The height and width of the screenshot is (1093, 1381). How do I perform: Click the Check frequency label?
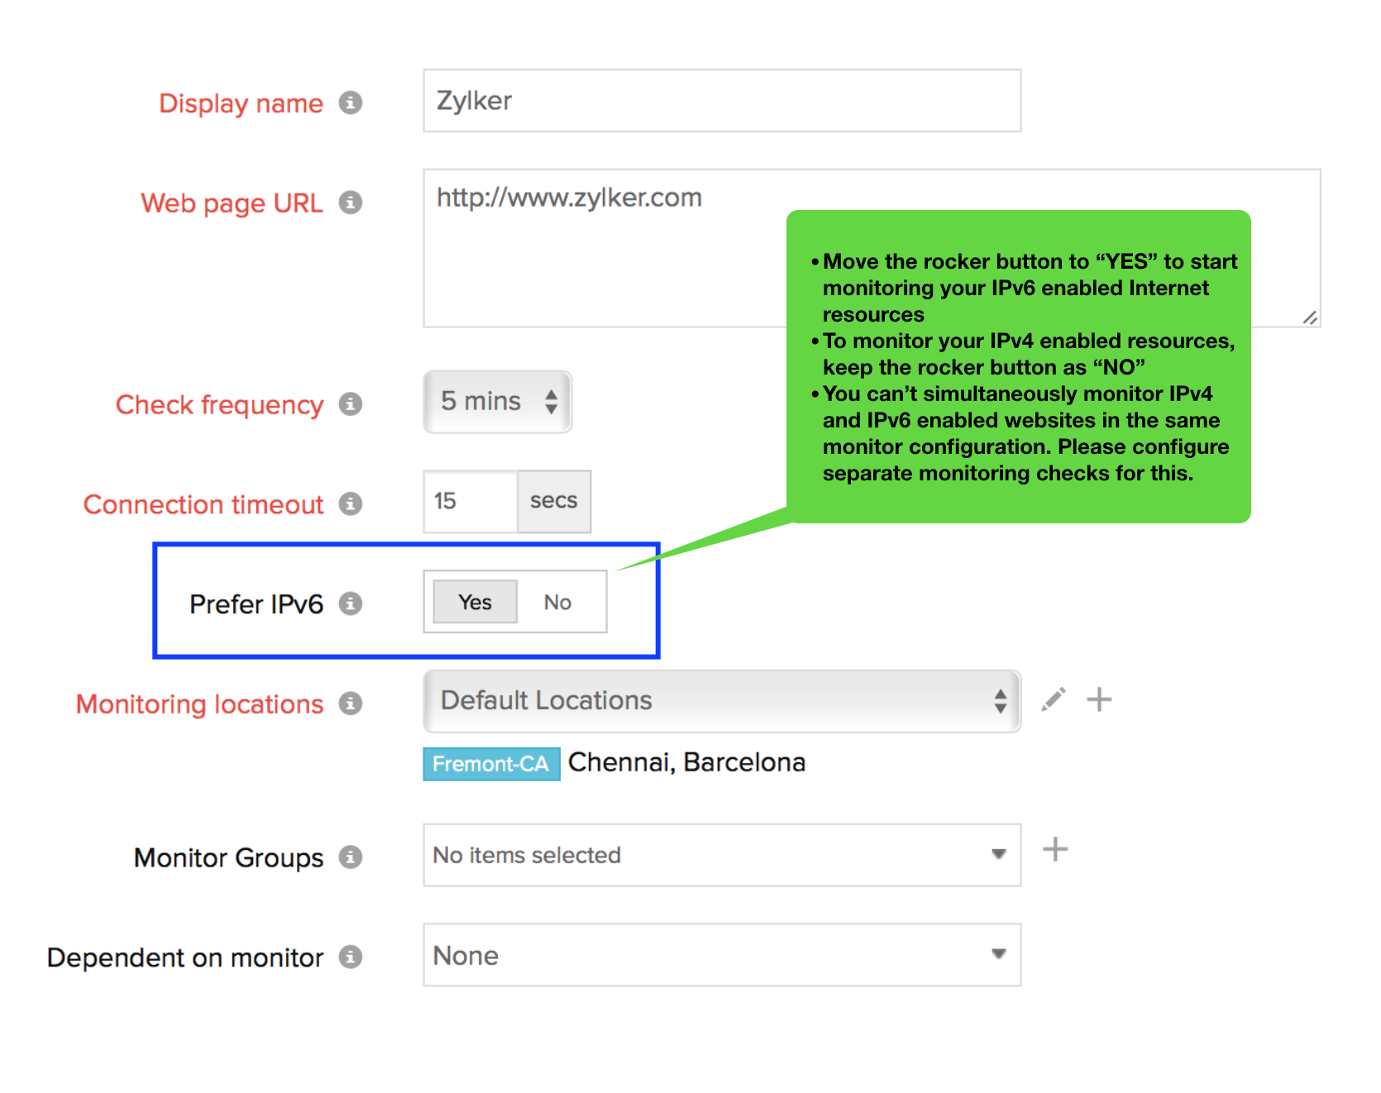tap(219, 404)
